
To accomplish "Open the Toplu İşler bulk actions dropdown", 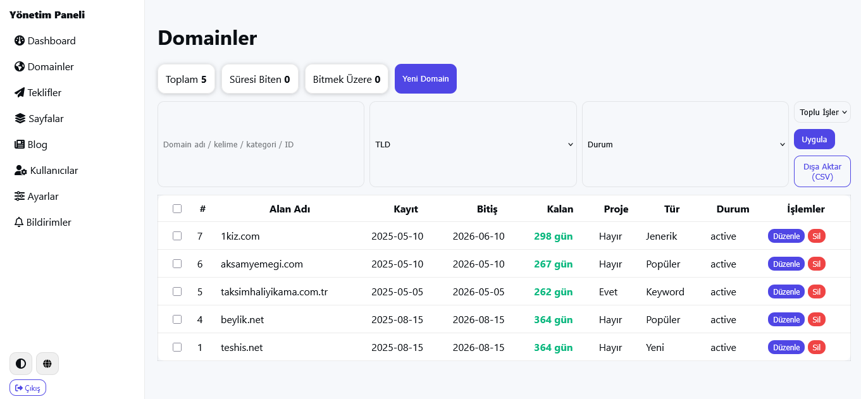I will pos(822,112).
